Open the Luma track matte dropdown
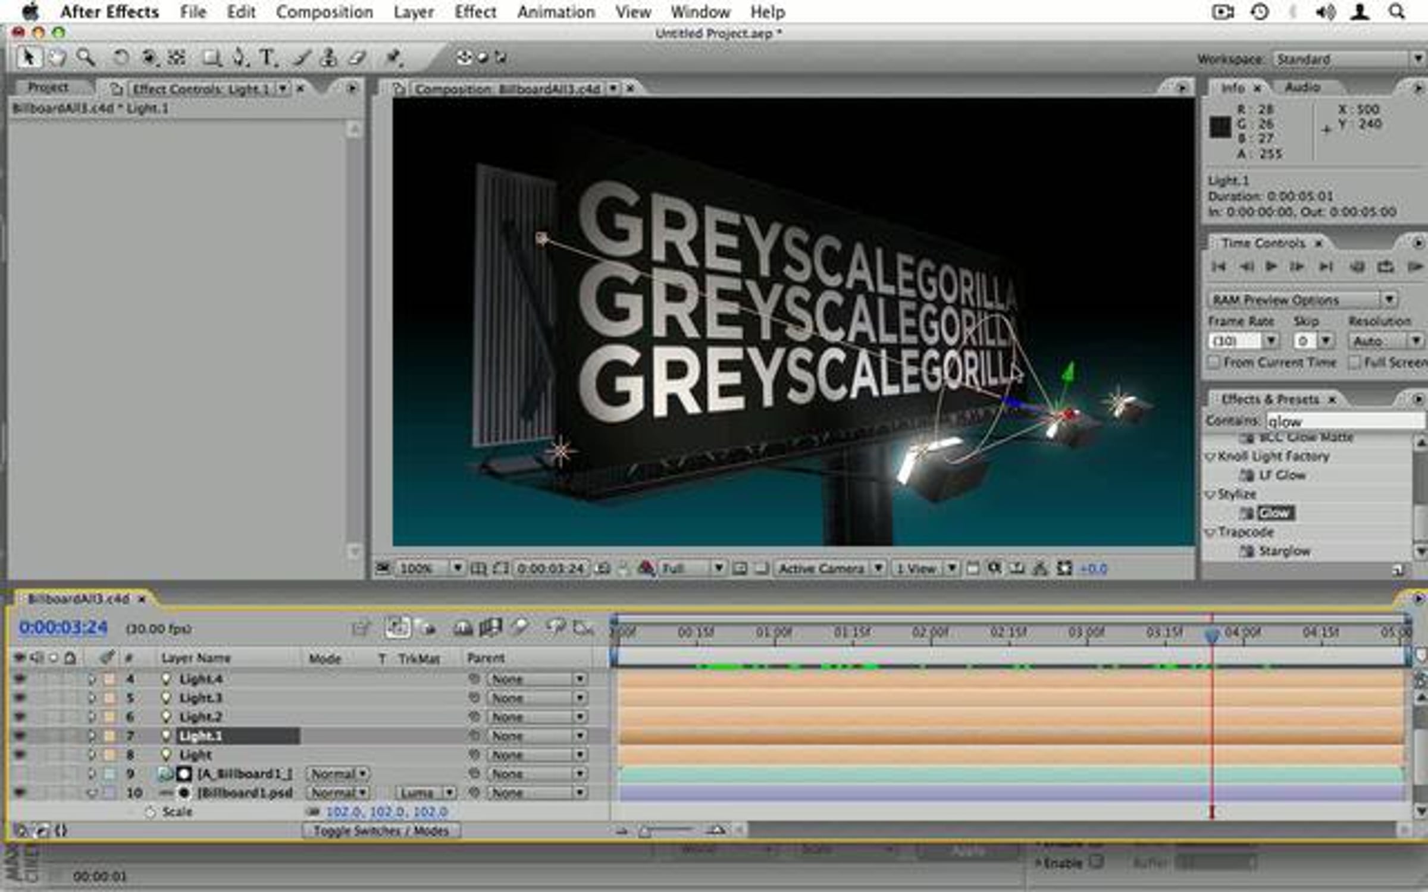Viewport: 1428px width, 892px height. tap(425, 793)
